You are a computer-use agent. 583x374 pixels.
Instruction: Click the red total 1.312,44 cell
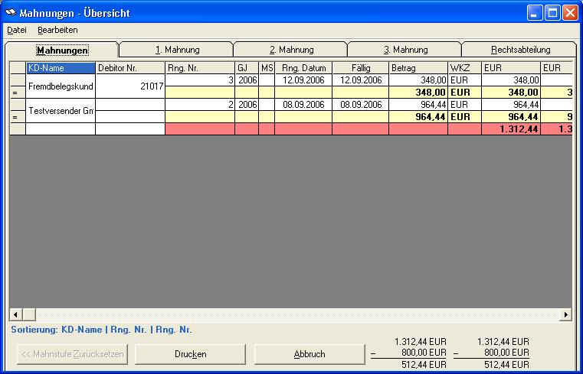511,129
